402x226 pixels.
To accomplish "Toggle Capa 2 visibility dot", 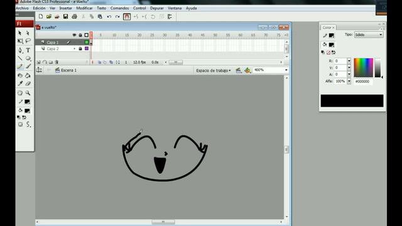I will click(x=74, y=49).
